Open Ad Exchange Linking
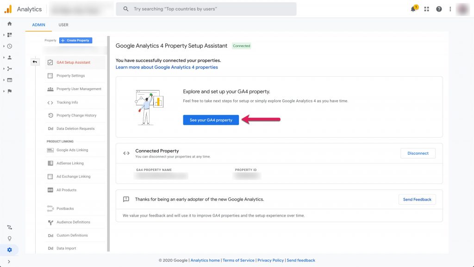Viewport: 474px width, 267px height. point(75,176)
